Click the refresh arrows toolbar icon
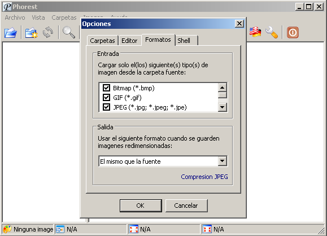Viewport: 327px width, 236px height. (x=48, y=32)
